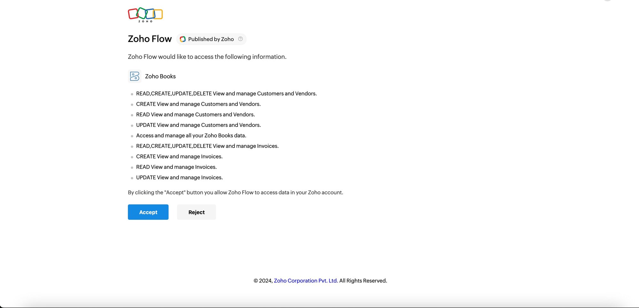Select the READ Customers and Vendors permission line
639x308 pixels.
point(195,115)
